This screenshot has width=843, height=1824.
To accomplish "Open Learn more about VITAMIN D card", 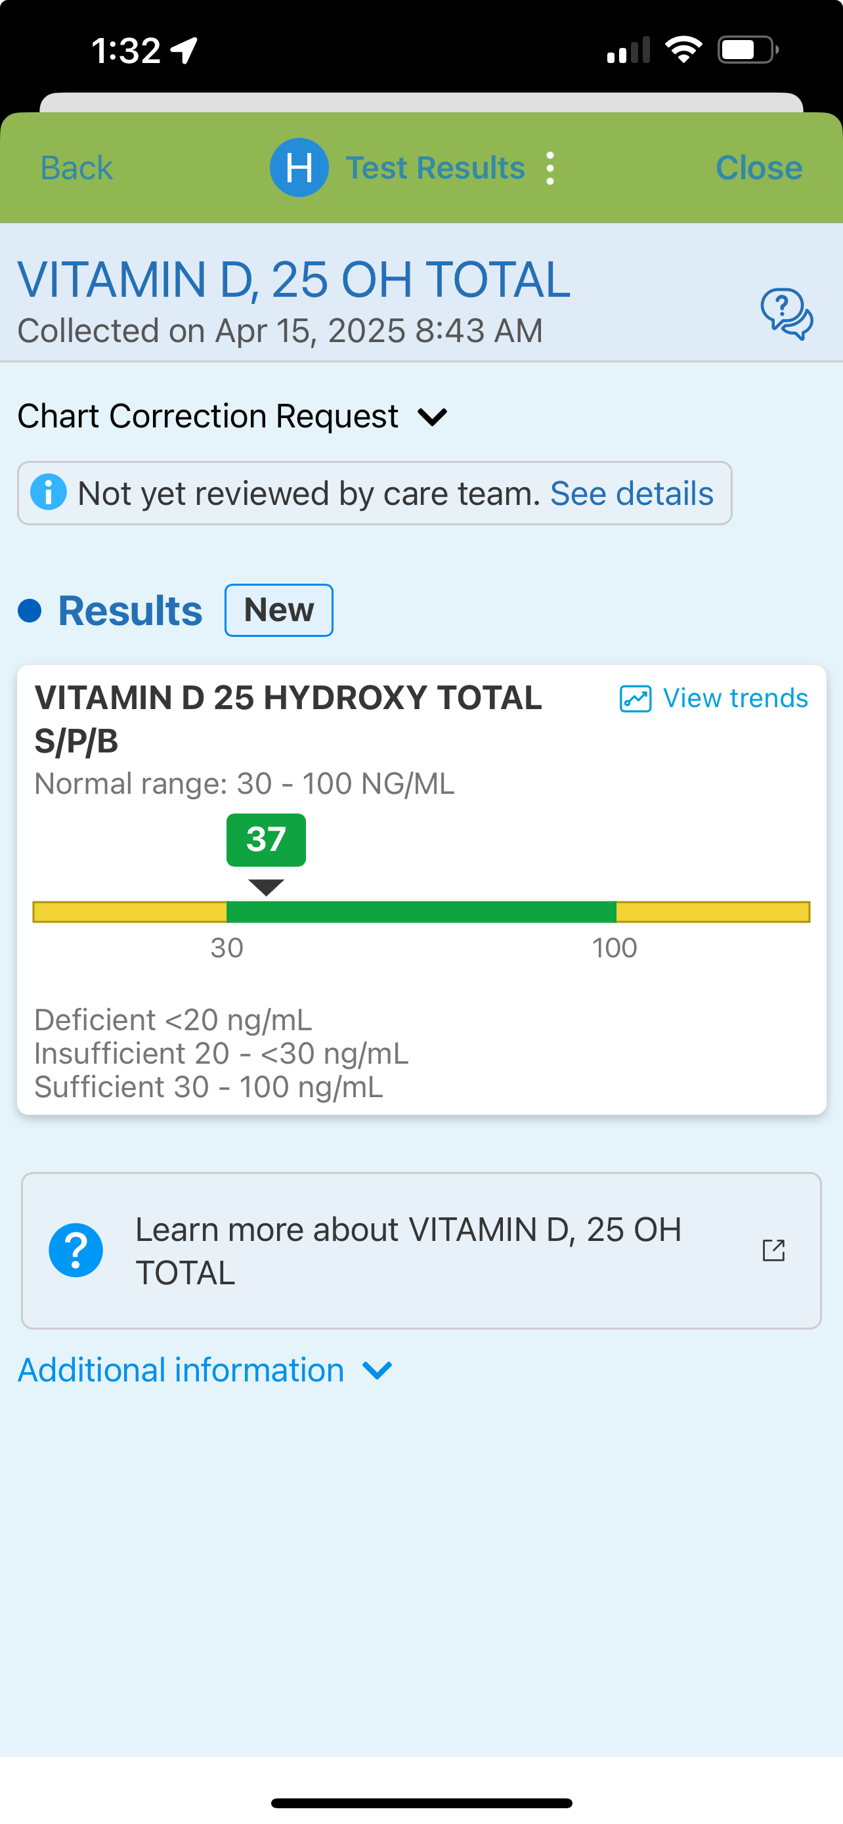I will (x=408, y=1250).
